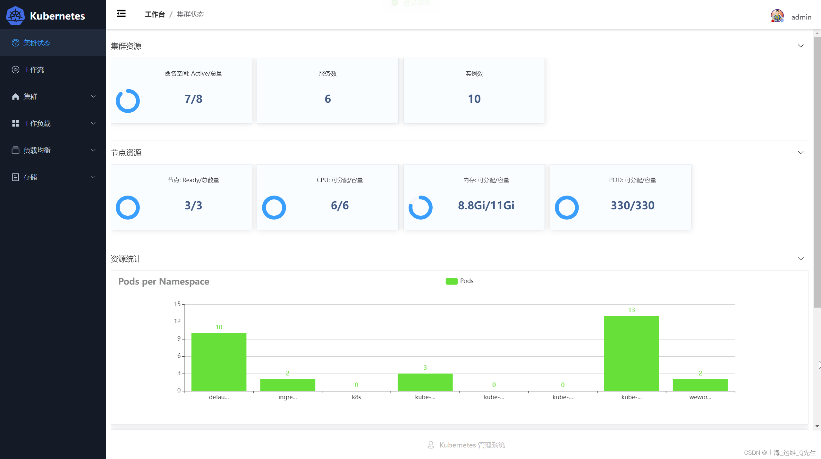
Task: Click the tallest bar labeled 13
Action: pyautogui.click(x=631, y=353)
